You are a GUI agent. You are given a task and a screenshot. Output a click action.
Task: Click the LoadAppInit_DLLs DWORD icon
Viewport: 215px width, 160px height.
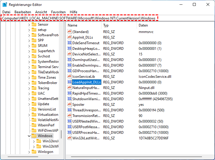[69, 82]
